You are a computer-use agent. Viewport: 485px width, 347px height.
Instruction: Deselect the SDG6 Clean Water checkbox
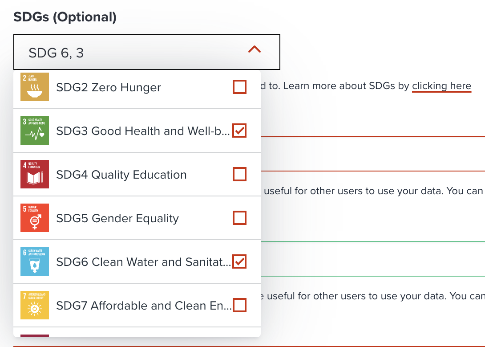coord(239,261)
